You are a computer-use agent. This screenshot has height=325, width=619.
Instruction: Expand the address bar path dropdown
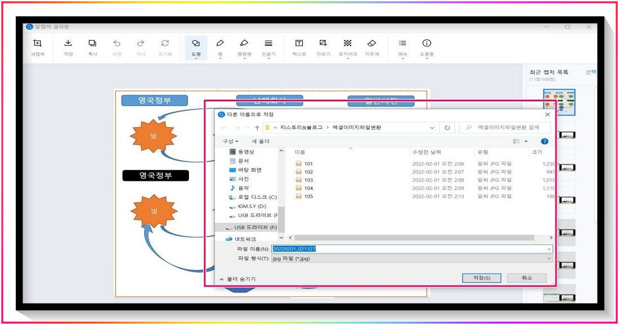(x=432, y=128)
